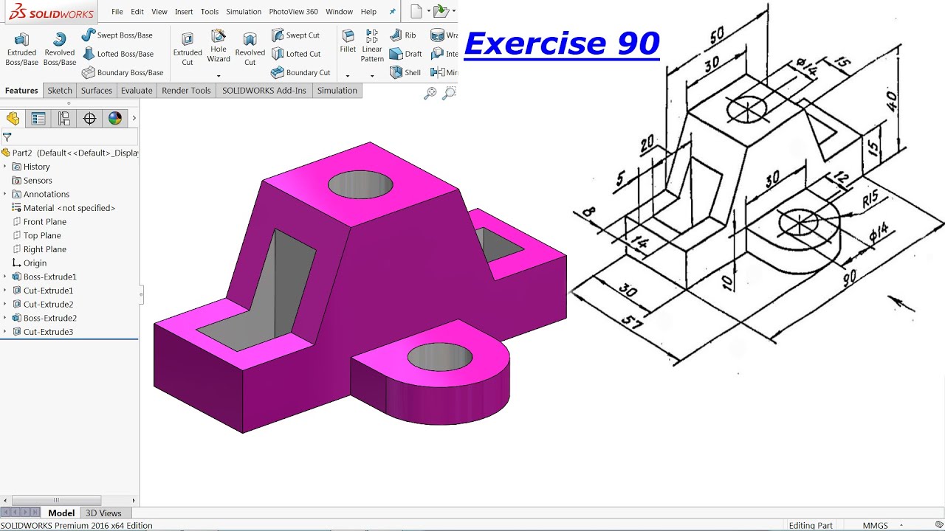Select the Origin tree item
The image size is (945, 531).
tap(30, 263)
